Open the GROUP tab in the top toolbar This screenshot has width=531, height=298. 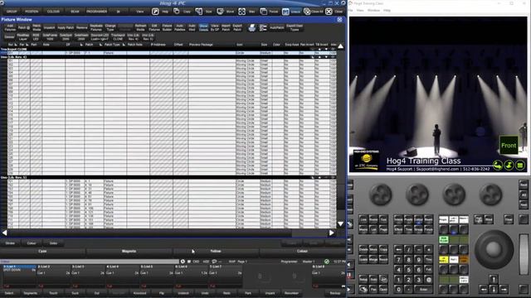pos(12,12)
